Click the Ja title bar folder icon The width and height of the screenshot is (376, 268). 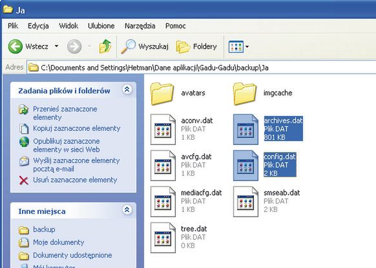pyautogui.click(x=8, y=9)
